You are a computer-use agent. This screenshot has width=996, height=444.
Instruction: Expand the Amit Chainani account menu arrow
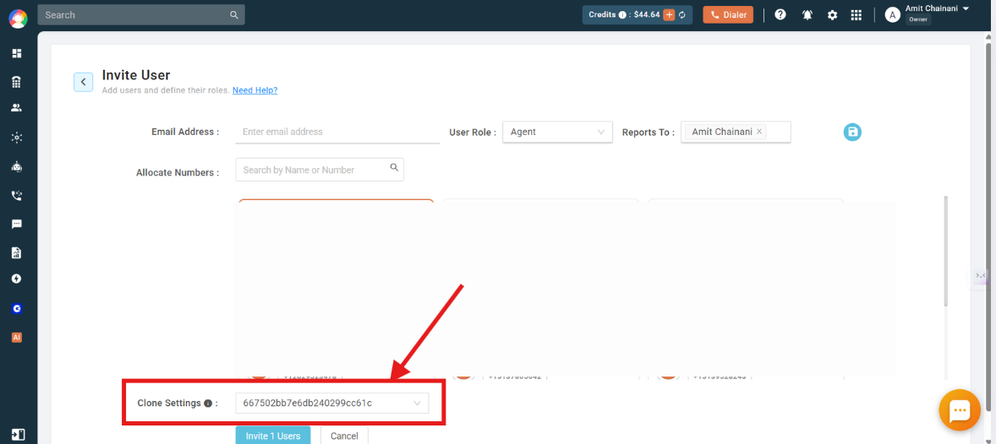coord(966,9)
